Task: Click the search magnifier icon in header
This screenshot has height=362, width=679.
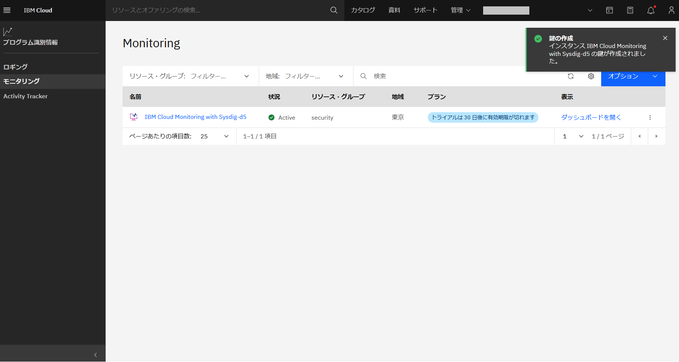Action: (x=334, y=10)
